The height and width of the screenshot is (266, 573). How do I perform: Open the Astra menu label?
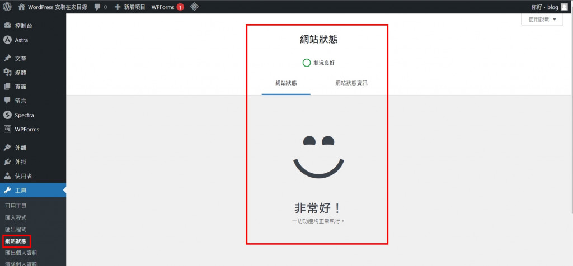click(x=21, y=40)
